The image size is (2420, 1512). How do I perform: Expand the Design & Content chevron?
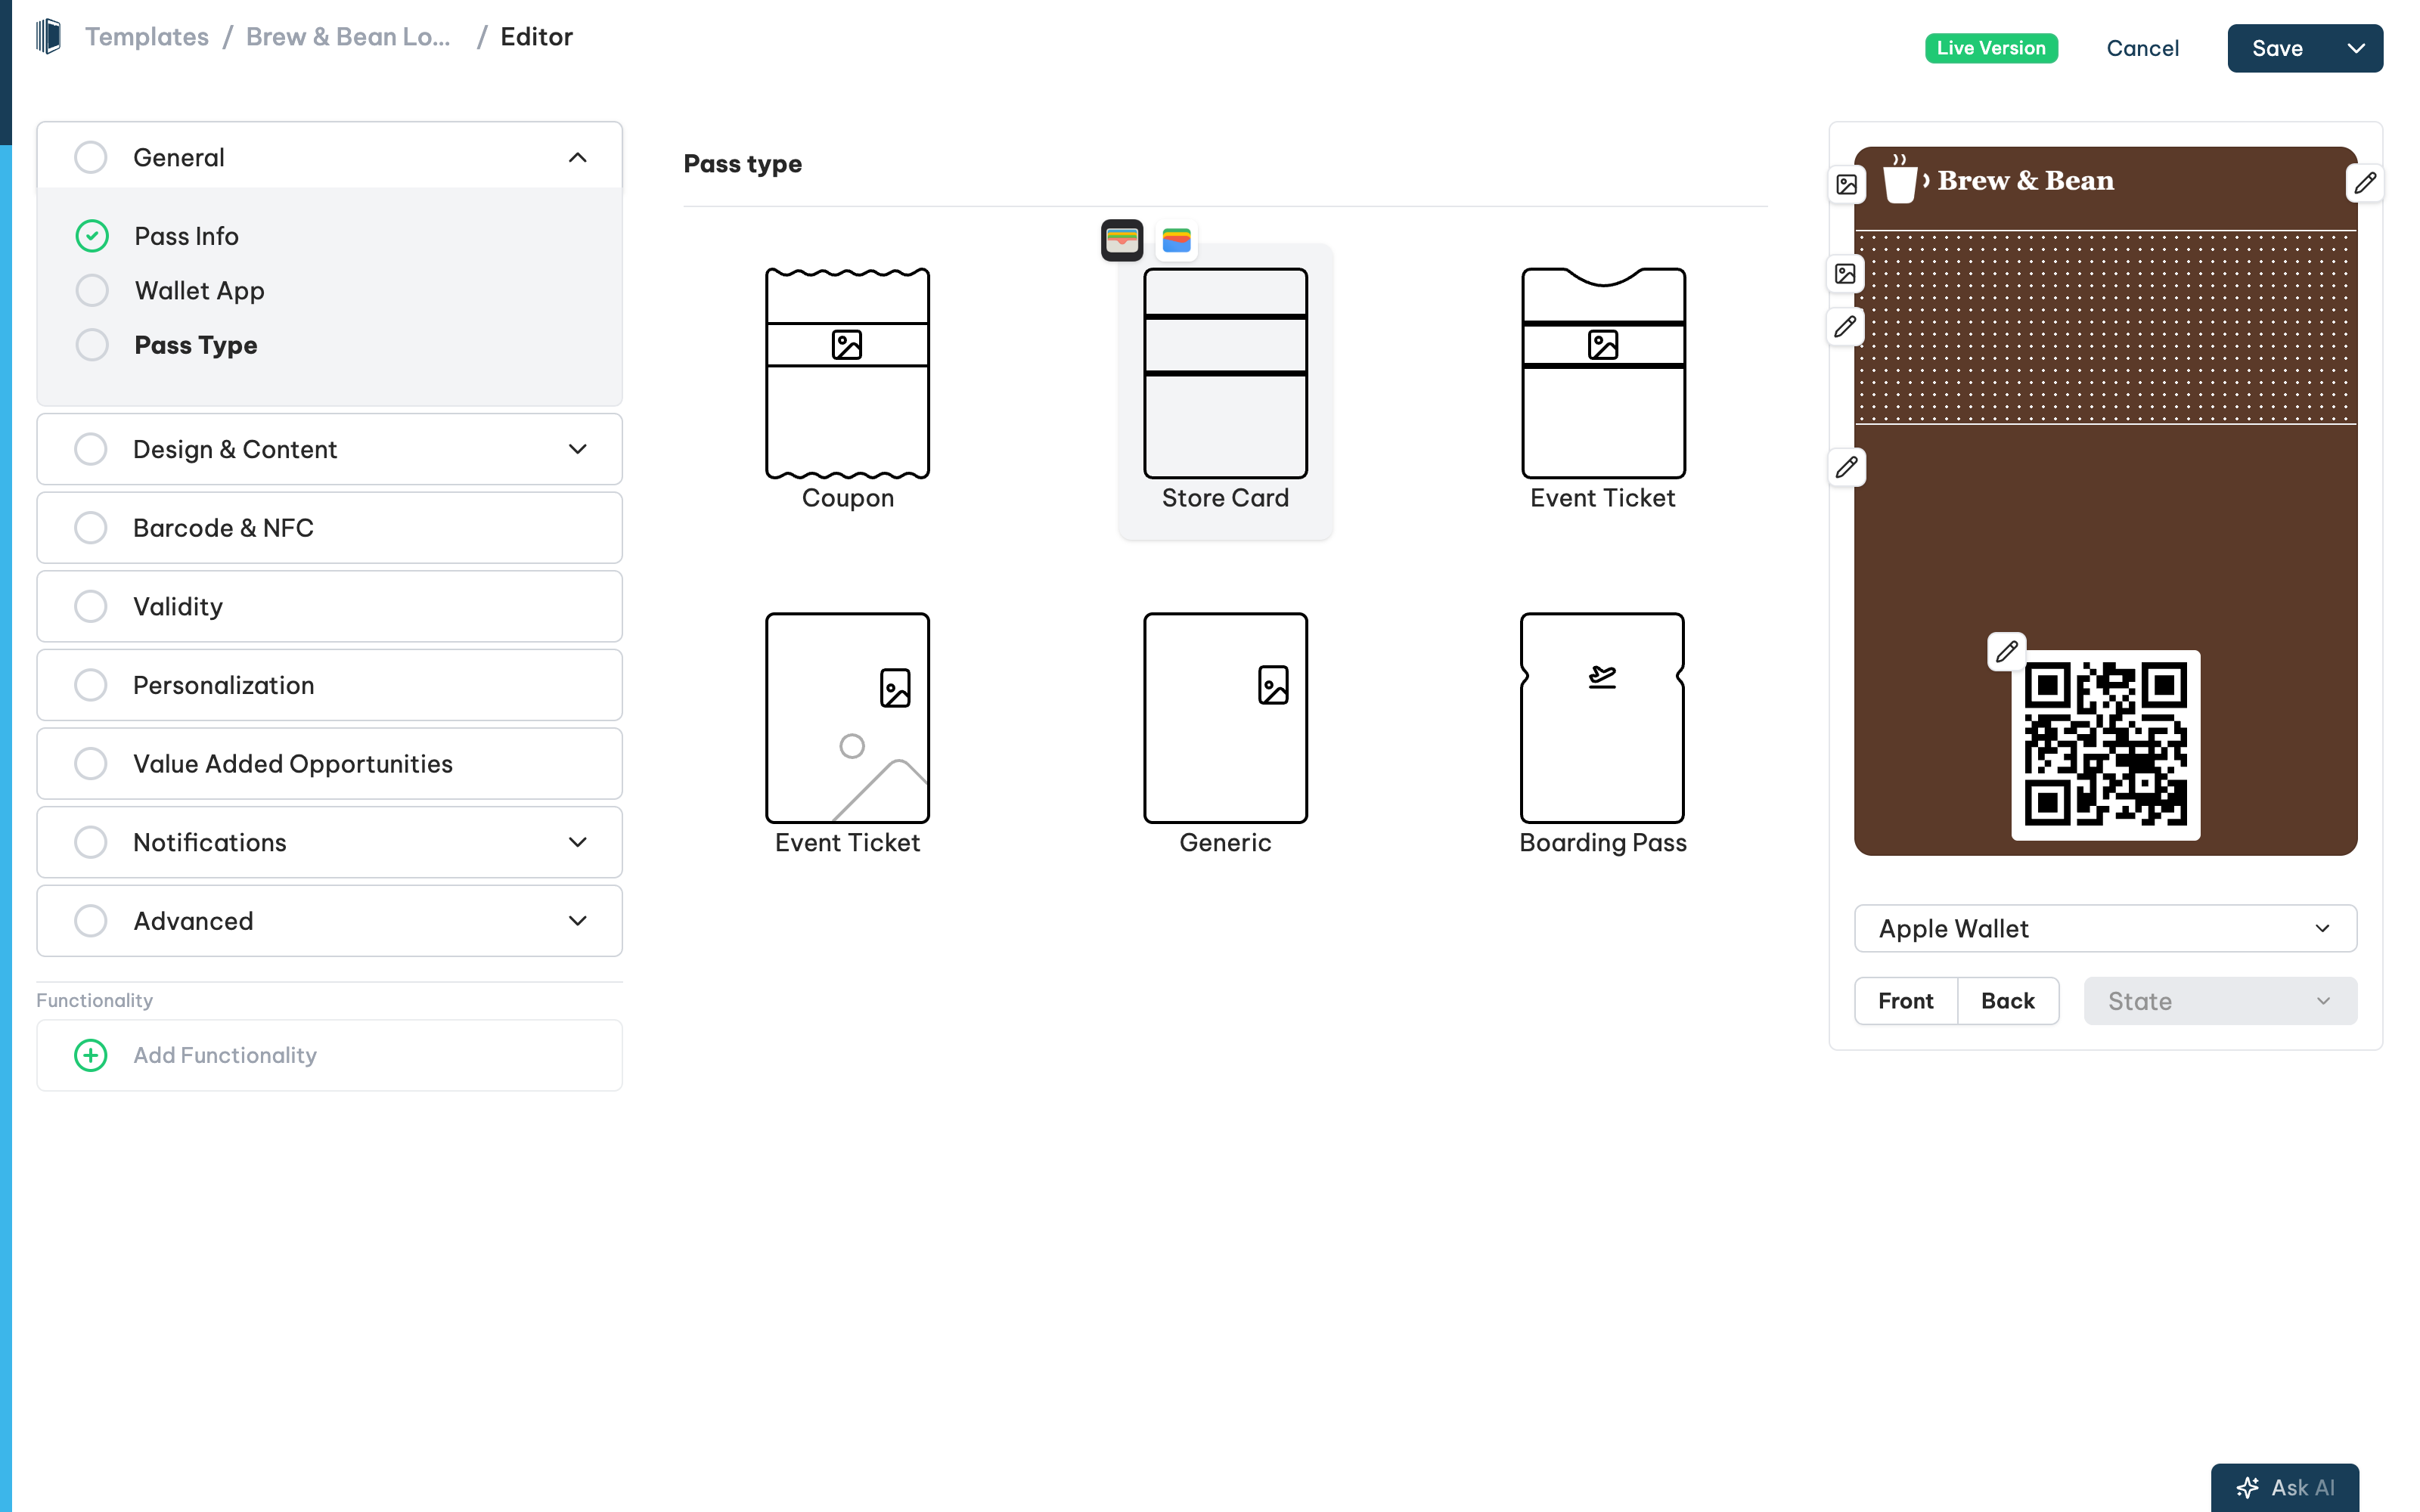(x=577, y=449)
